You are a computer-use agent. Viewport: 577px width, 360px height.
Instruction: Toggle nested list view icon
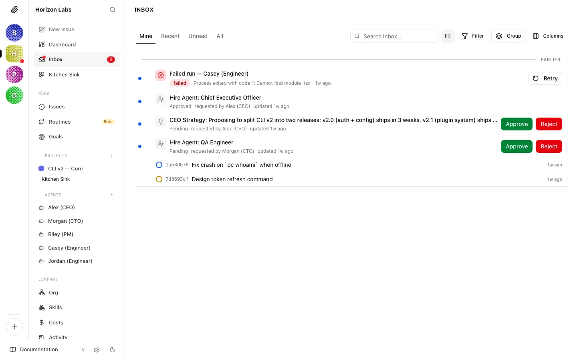click(x=448, y=36)
